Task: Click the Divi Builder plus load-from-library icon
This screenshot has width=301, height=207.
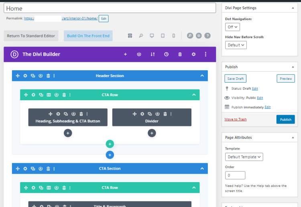Action: [125, 54]
